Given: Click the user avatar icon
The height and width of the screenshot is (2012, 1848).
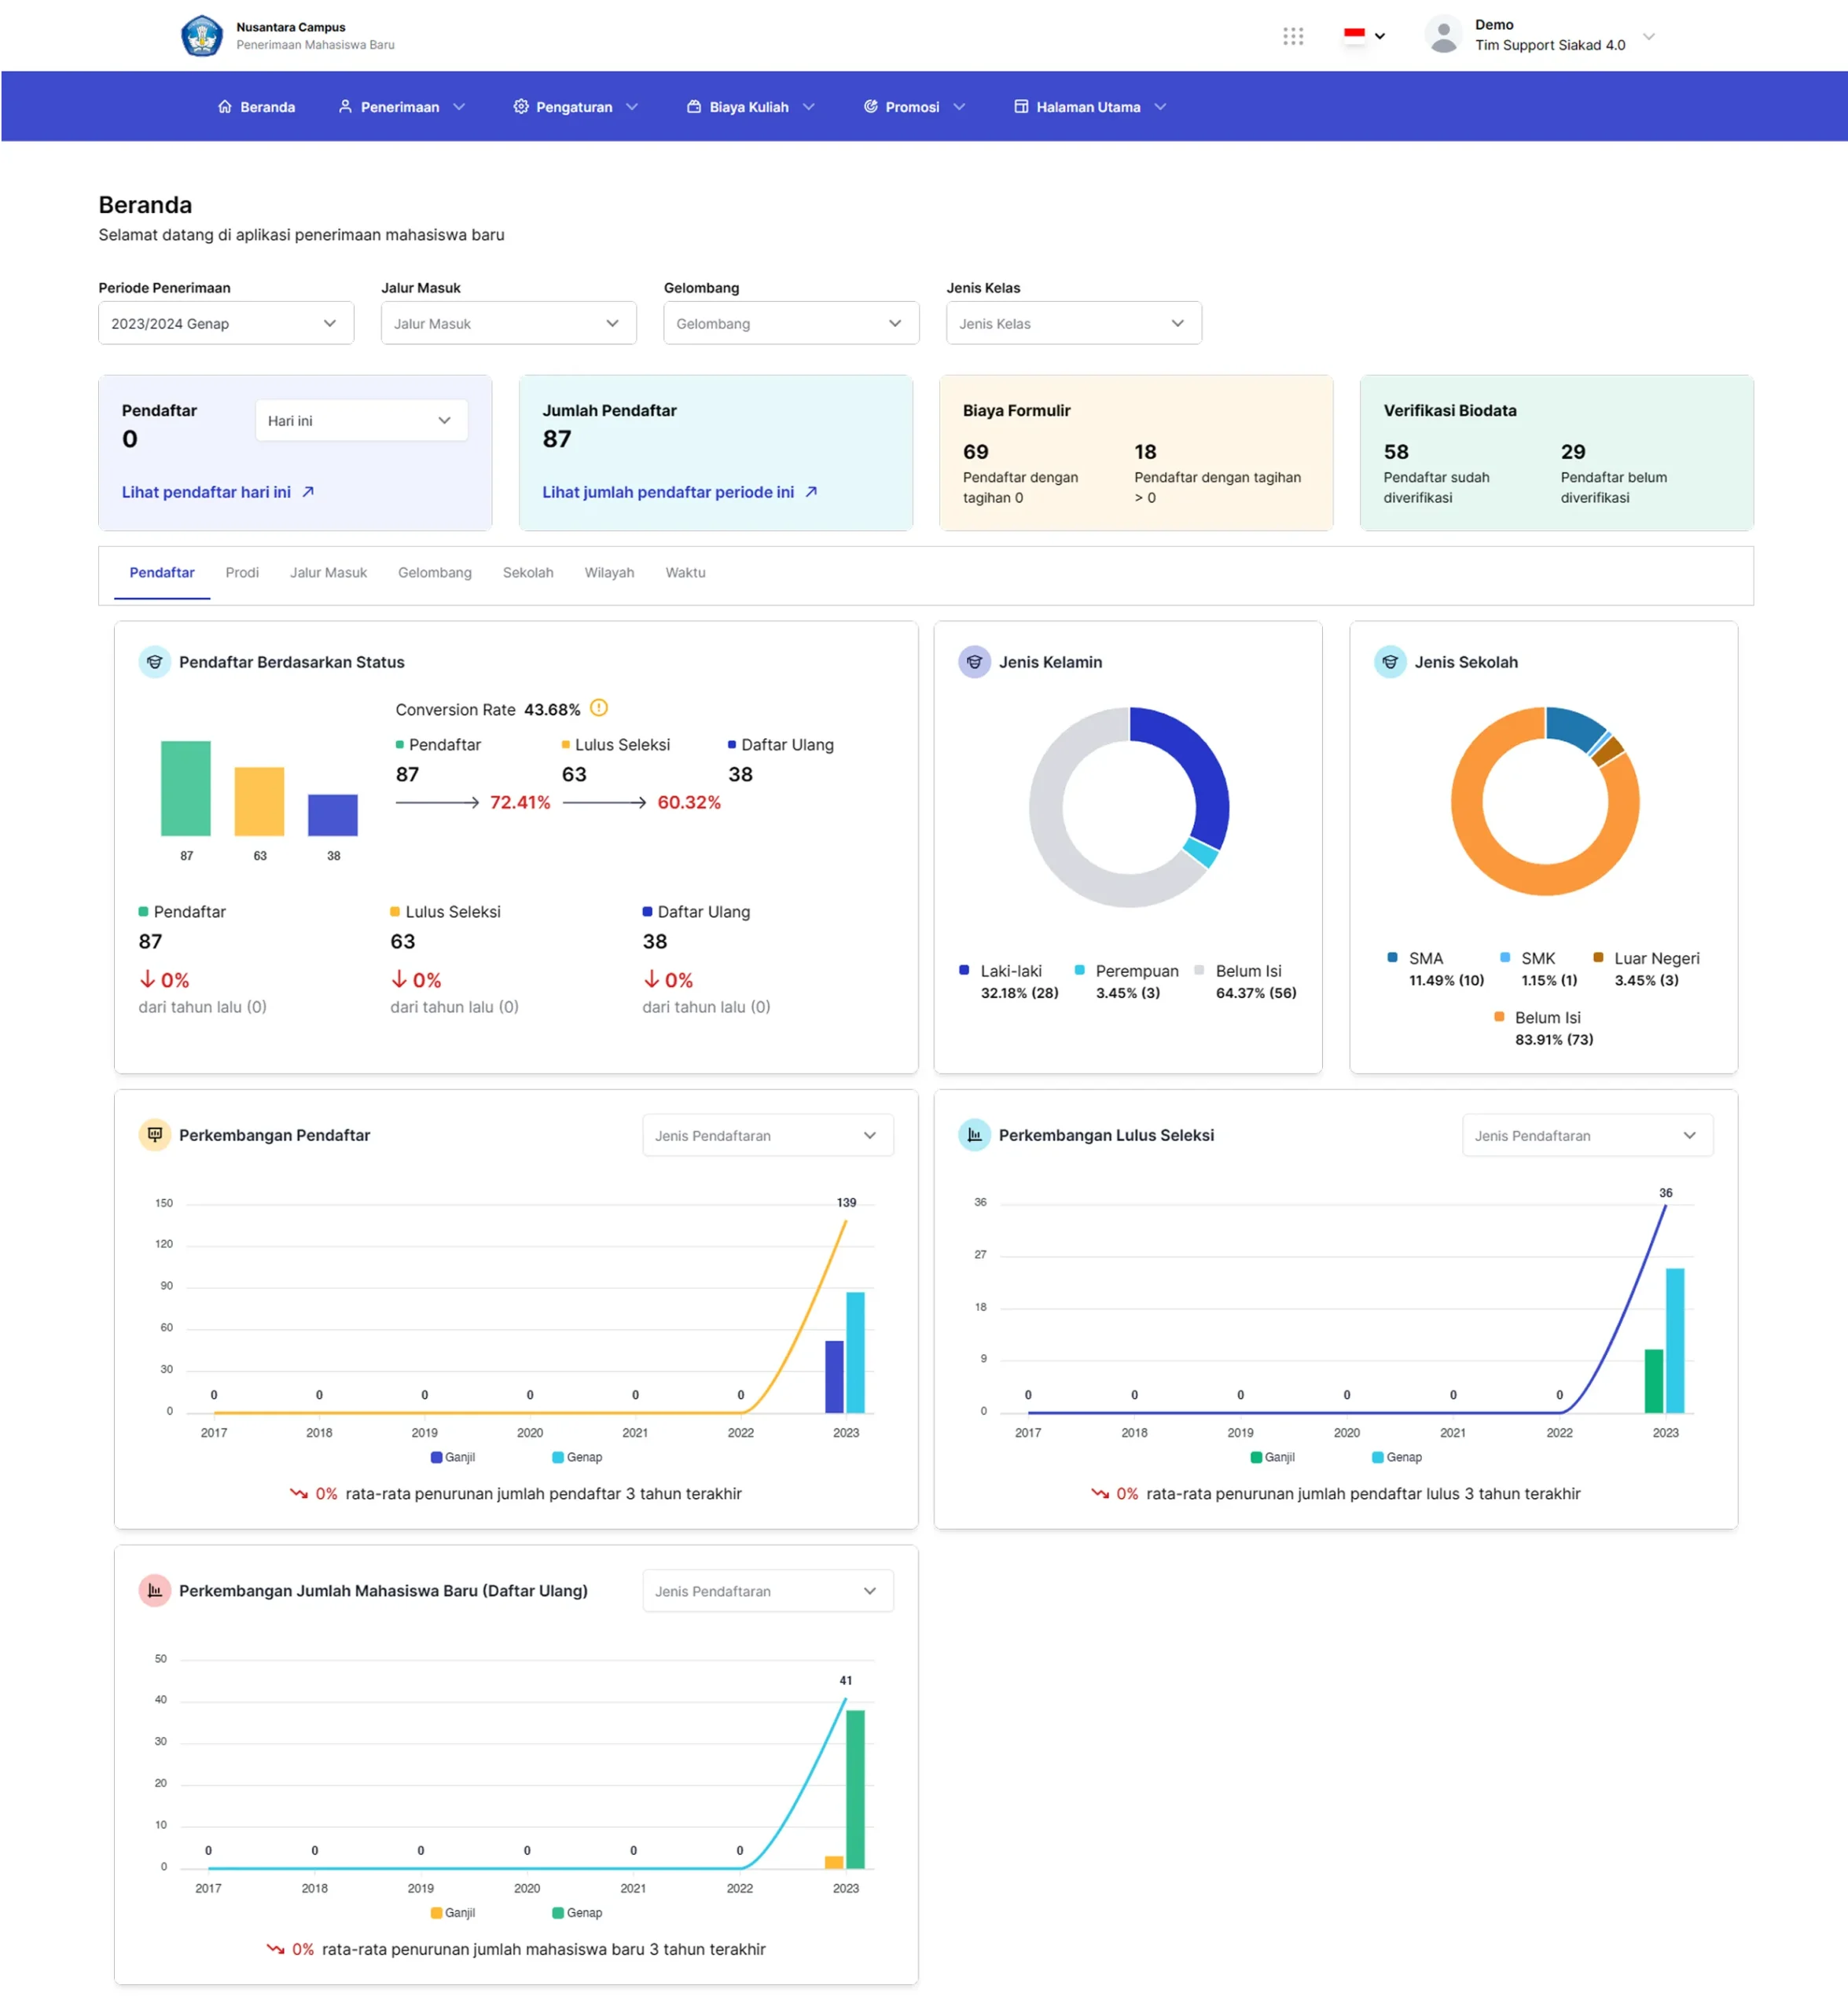Looking at the screenshot, I should (x=1443, y=35).
